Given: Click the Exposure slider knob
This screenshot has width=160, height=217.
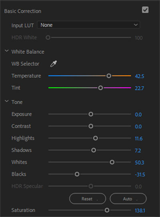Looking at the screenshot, I should coord(91,114).
